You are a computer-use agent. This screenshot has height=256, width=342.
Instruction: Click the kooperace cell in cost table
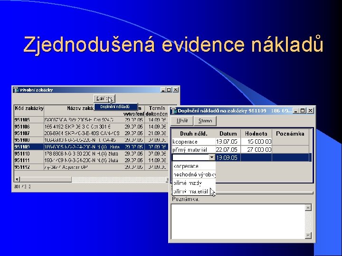(x=194, y=142)
